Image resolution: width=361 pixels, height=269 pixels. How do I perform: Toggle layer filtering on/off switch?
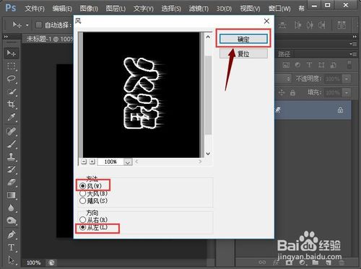click(x=349, y=65)
